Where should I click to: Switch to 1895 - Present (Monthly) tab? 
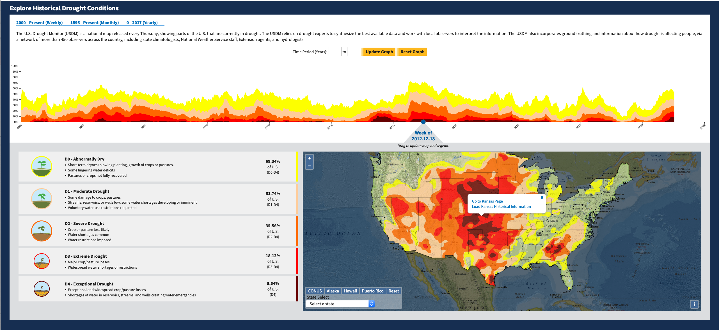point(94,23)
